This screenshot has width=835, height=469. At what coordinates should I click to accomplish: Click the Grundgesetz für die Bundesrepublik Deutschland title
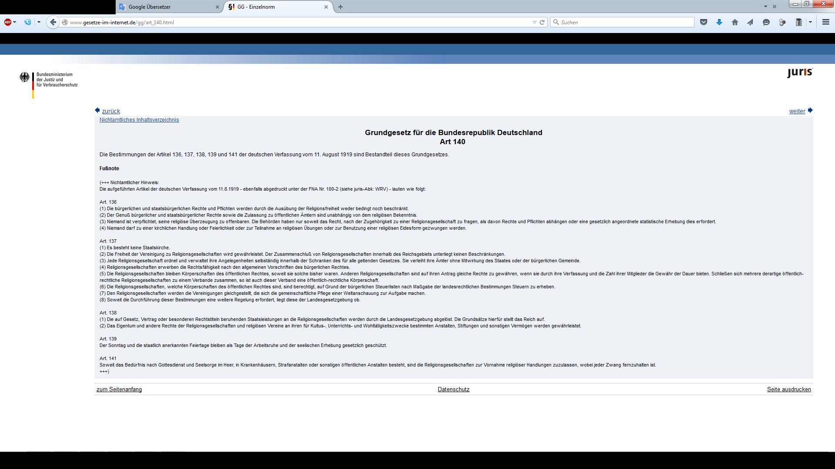[454, 132]
